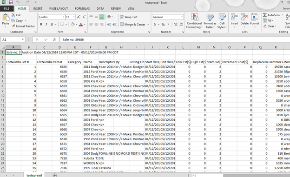Image resolution: width=290 pixels, height=177 pixels.
Task: Copy the selected cell
Action: pos(17,20)
